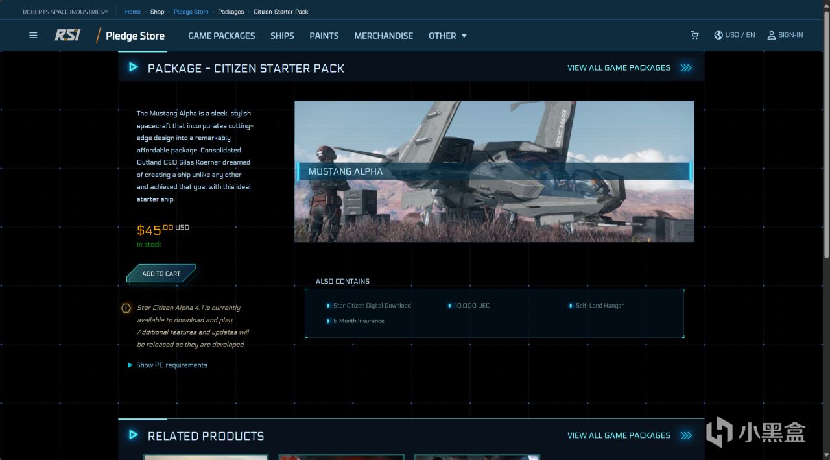The width and height of the screenshot is (830, 460).
Task: Click bullet icon beside Self-Land Hangar
Action: pyautogui.click(x=571, y=306)
